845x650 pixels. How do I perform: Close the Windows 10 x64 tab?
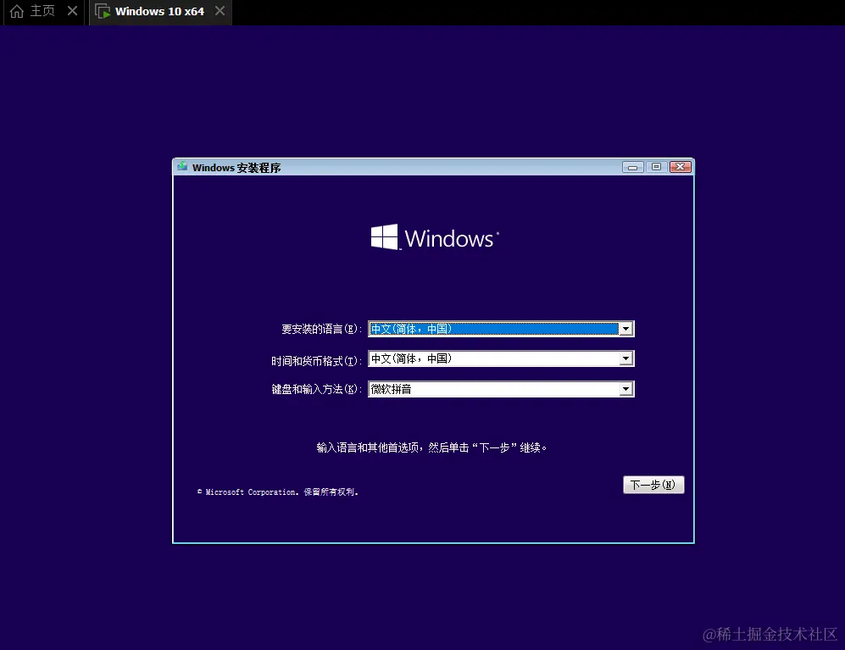220,11
